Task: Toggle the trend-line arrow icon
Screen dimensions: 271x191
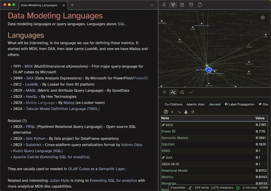Action: [x=179, y=112]
